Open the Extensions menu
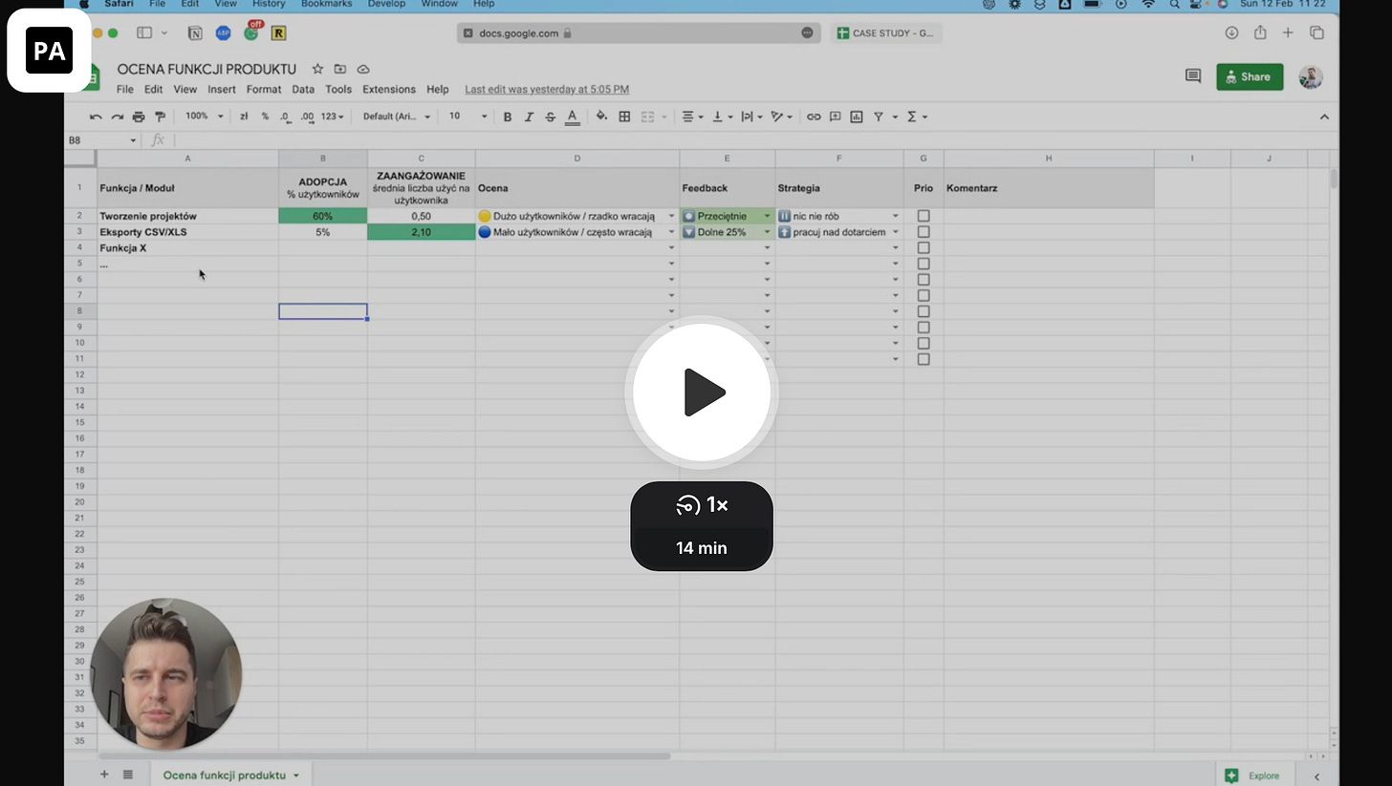This screenshot has width=1392, height=786. pos(389,89)
